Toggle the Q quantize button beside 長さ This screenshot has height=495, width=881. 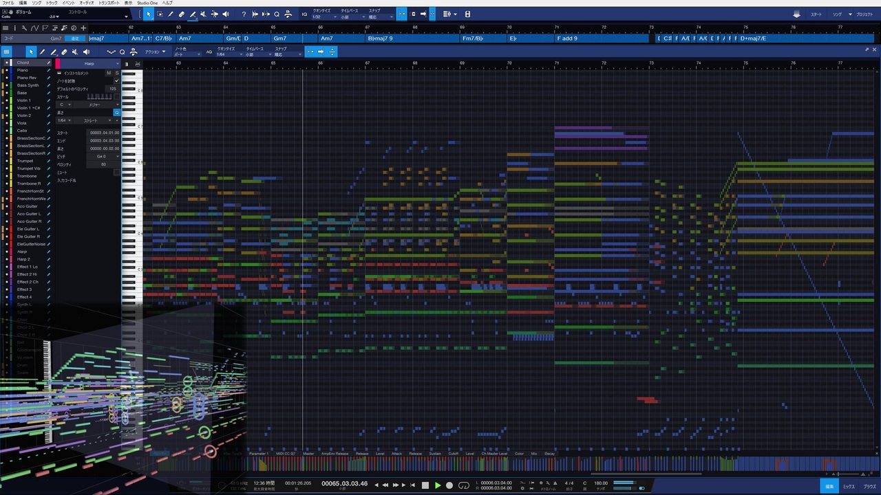coord(116,112)
